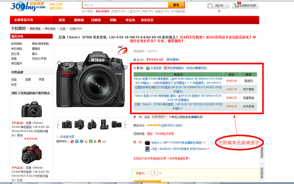Click the right-edge feedback side tab
Screen dimensions: 294x184
[x=262, y=152]
